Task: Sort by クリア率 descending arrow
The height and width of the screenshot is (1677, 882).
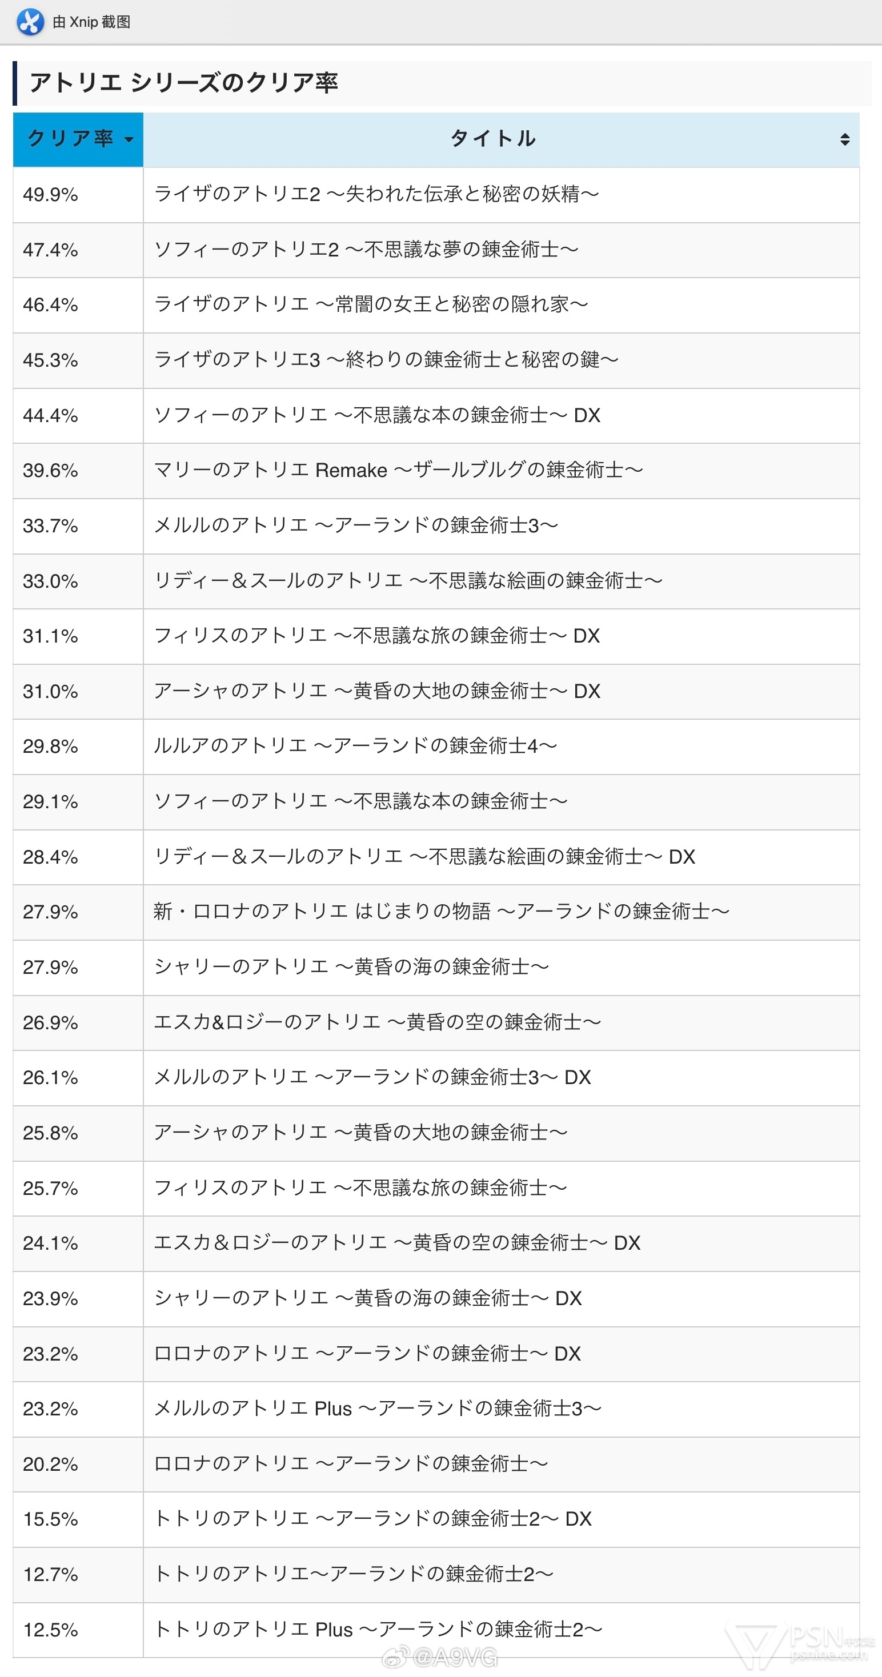Action: pos(129,139)
